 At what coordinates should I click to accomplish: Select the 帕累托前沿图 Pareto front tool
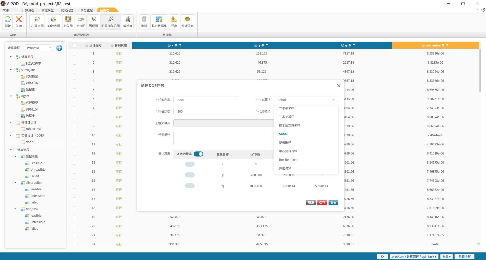click(110, 22)
